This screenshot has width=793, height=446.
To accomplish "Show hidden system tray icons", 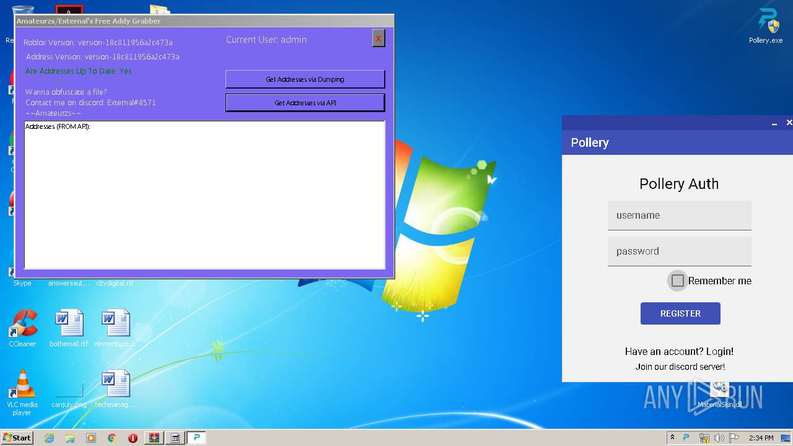I will tap(672, 438).
